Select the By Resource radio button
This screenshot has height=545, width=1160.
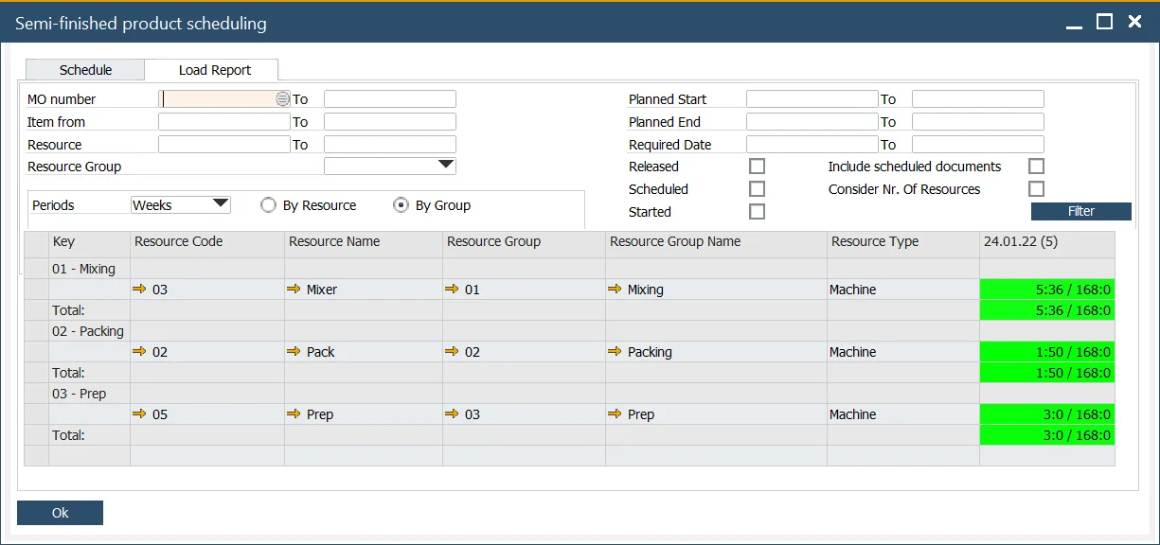click(268, 205)
